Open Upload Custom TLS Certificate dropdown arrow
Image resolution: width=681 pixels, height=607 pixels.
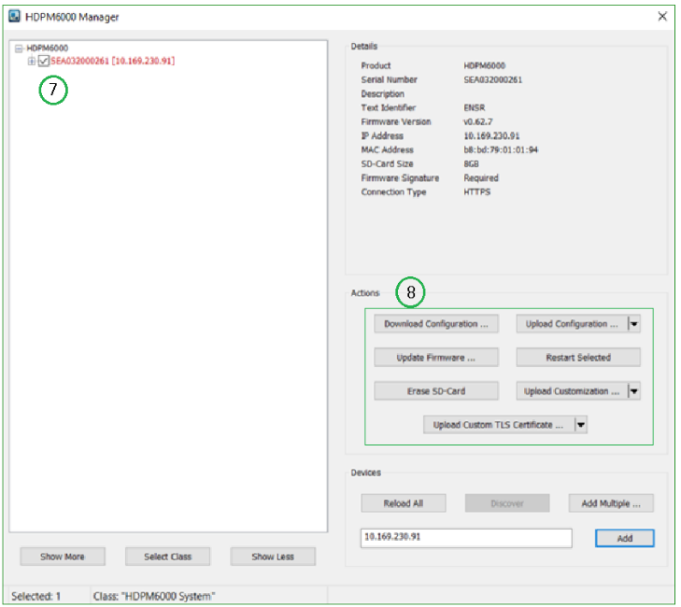581,425
